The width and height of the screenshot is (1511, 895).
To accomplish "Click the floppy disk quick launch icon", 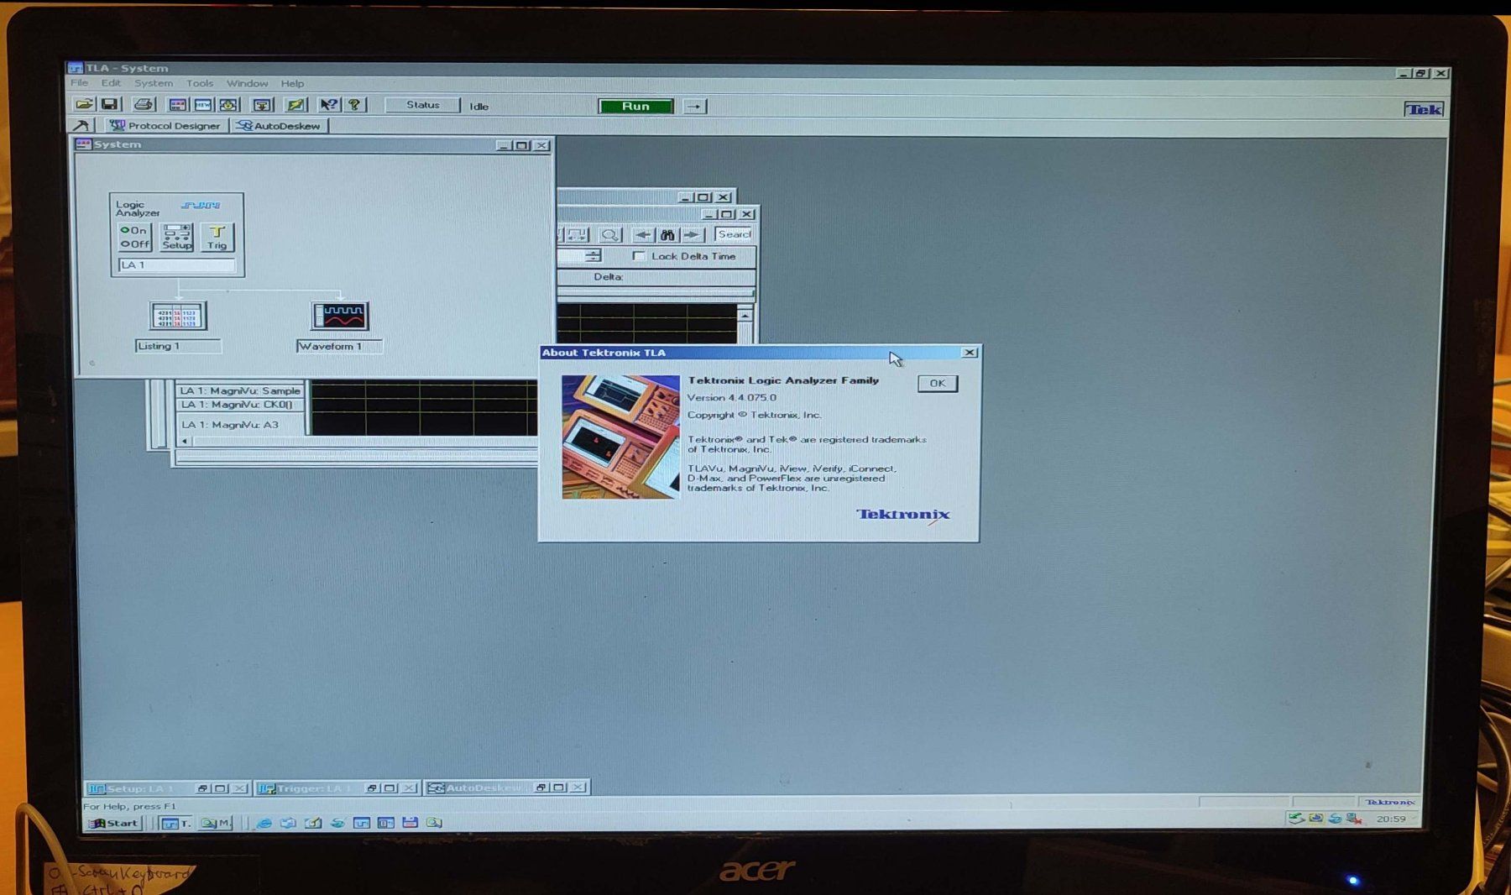I will [x=410, y=823].
